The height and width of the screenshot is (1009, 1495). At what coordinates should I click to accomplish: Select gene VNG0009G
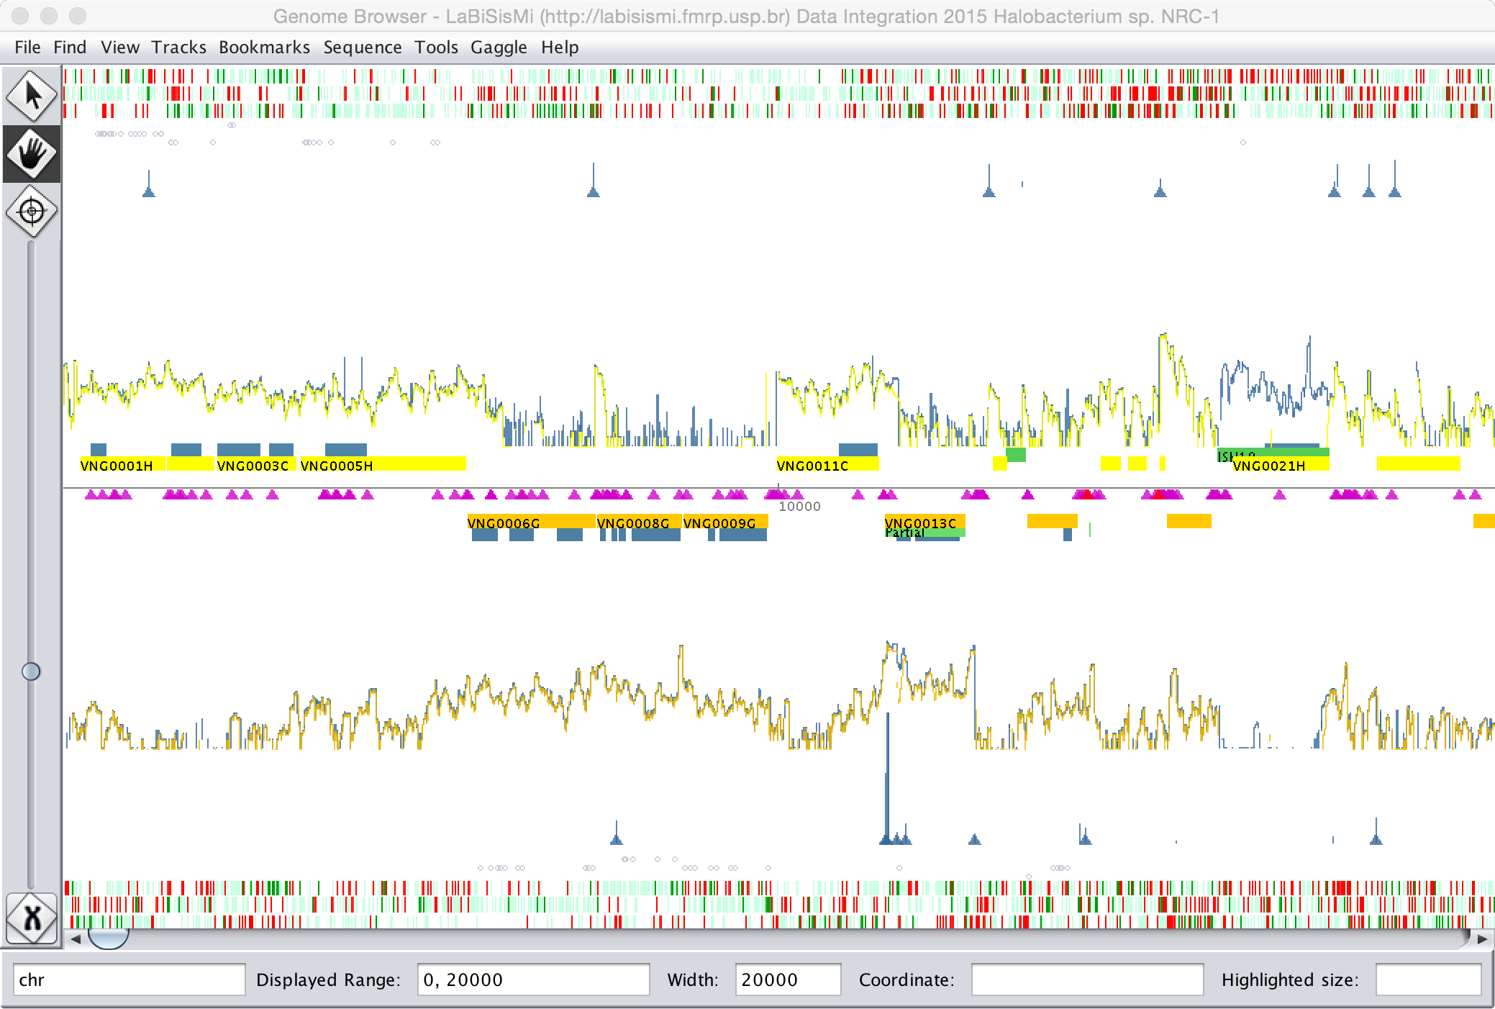click(x=725, y=522)
